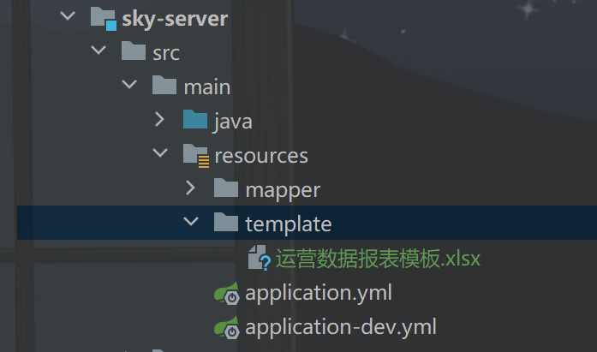Click the template folder icon
Viewport: 597px width, 352px height.
[x=226, y=222]
